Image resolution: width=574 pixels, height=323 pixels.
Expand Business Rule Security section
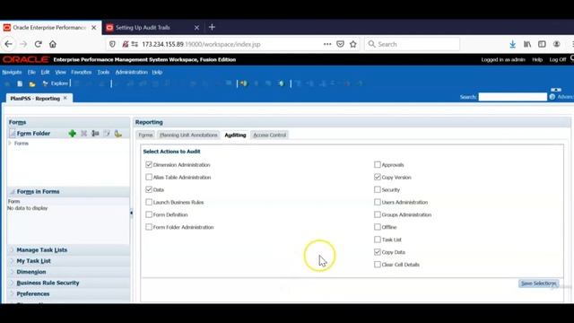(x=12, y=283)
